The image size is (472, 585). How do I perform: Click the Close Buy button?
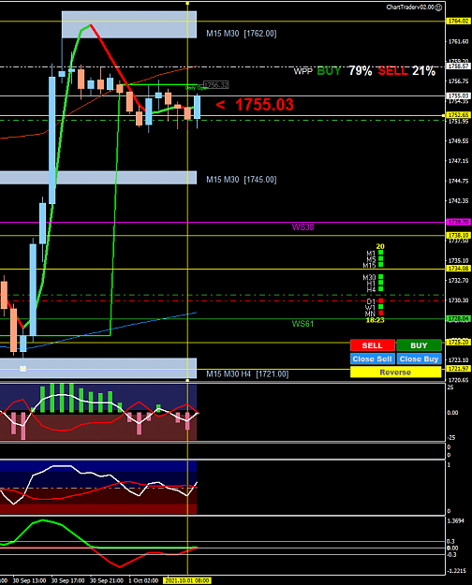click(x=419, y=358)
